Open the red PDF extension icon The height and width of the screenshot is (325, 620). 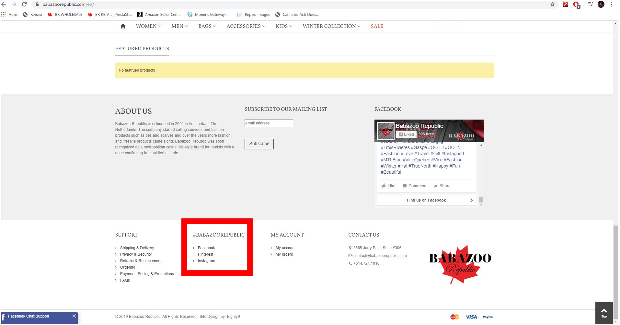tap(566, 5)
